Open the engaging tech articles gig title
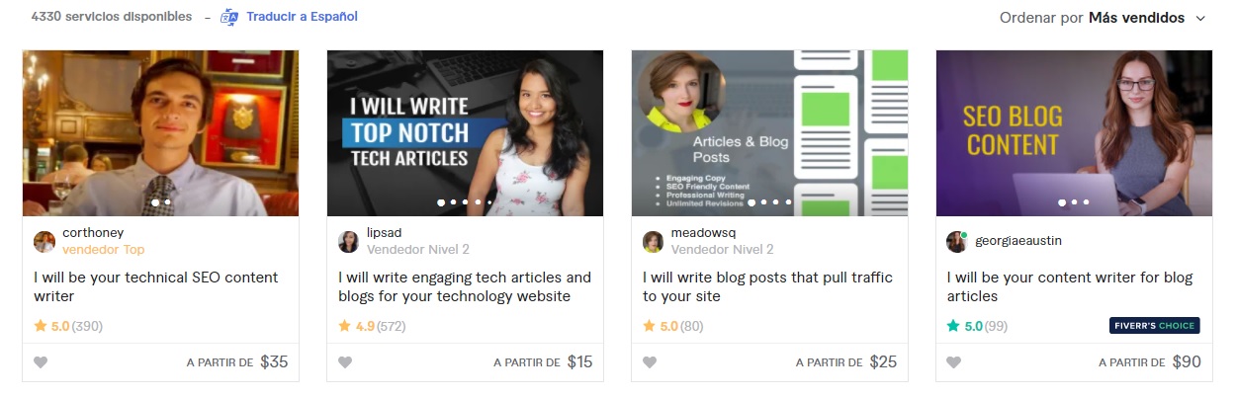The height and width of the screenshot is (398, 1236). click(x=465, y=286)
